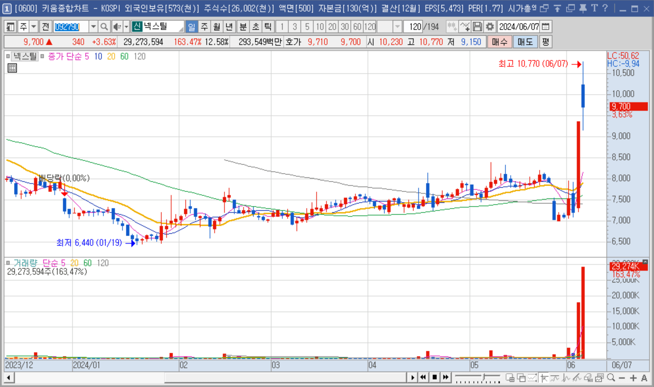Image resolution: width=654 pixels, height=387 pixels.
Task: Open the data table icon in chart
Action: [12, 68]
